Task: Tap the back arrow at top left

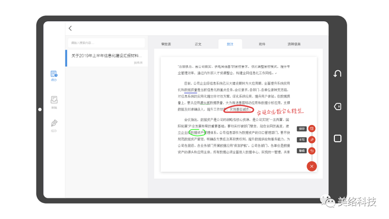Action: click(70, 28)
